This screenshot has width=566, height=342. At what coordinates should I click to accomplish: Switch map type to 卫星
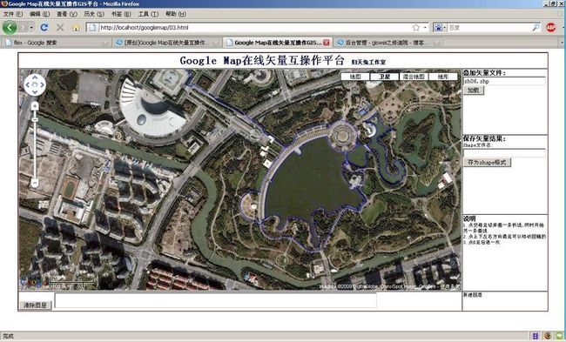pos(385,77)
